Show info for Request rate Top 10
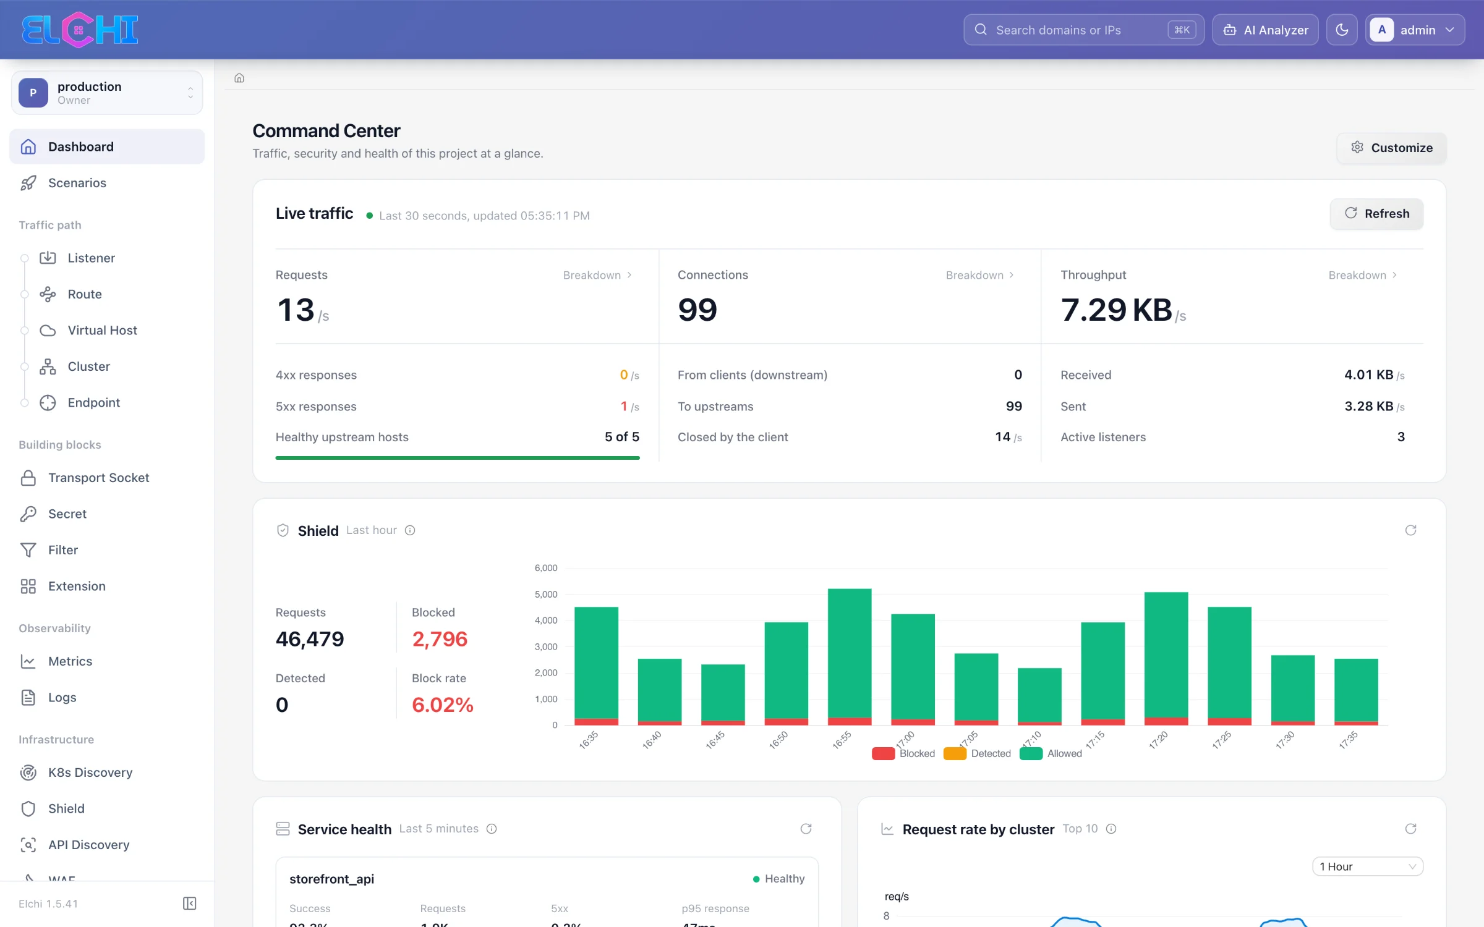The height and width of the screenshot is (927, 1484). click(x=1111, y=829)
